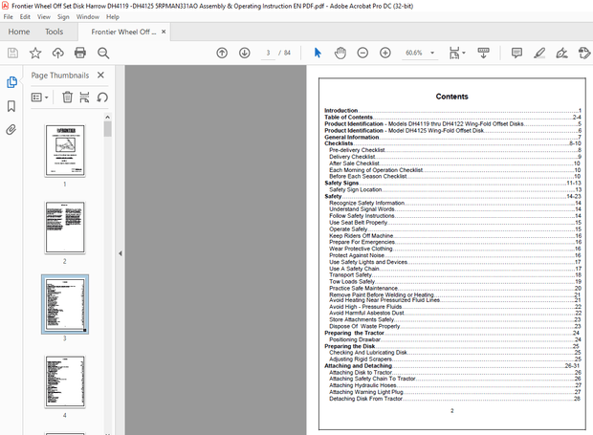593x435 pixels.
Task: Click the rightmost toolbar stamp icon
Action: [584, 53]
